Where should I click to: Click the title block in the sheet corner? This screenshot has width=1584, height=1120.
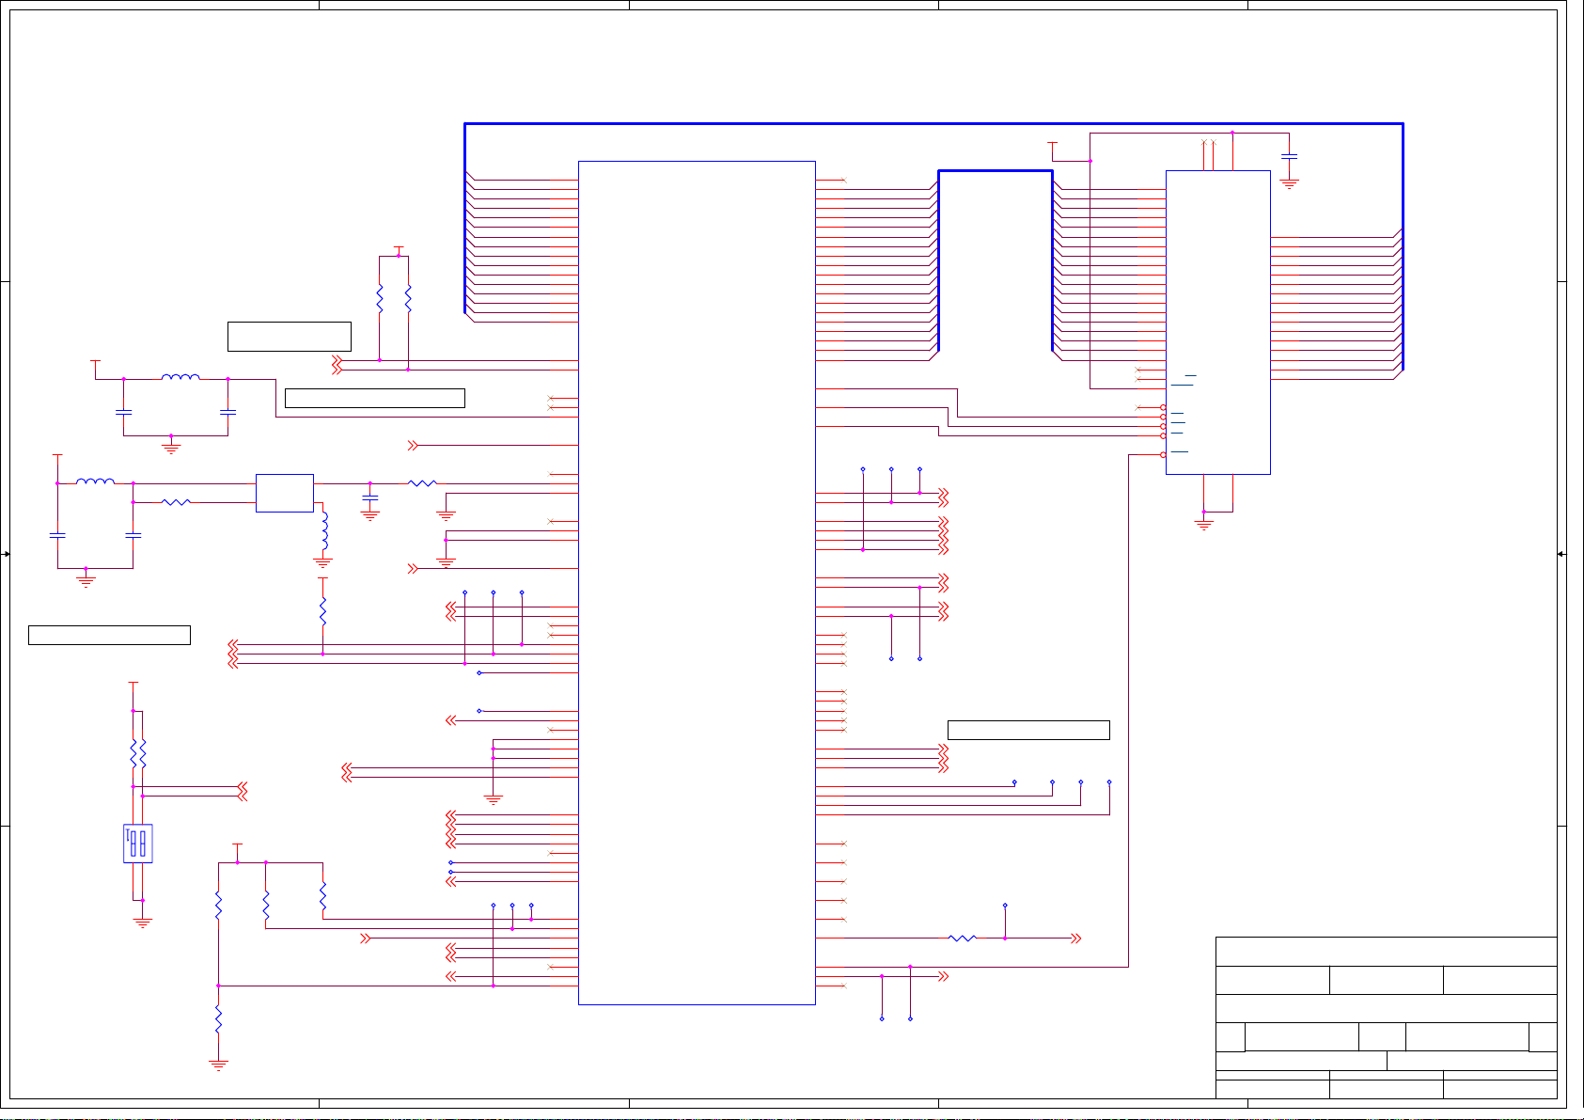pos(1387,1017)
